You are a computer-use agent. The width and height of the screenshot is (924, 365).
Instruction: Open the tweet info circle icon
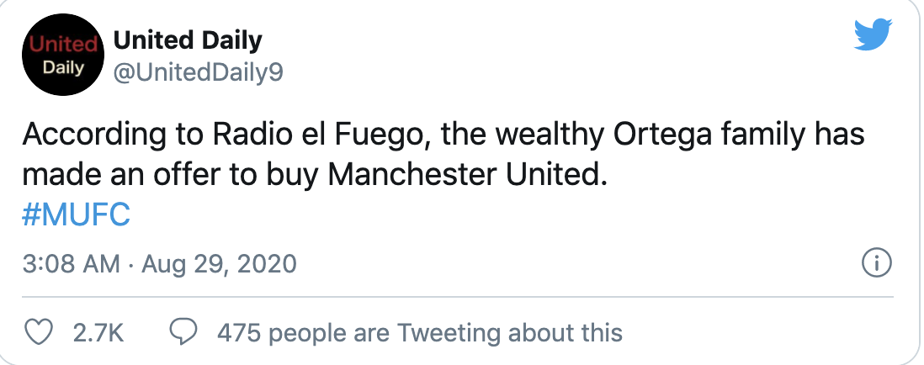click(878, 263)
